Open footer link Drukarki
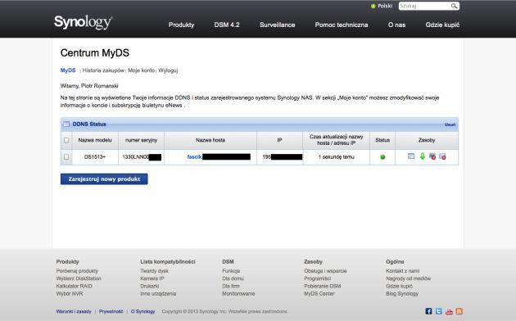The width and height of the screenshot is (516, 321). pyautogui.click(x=150, y=286)
